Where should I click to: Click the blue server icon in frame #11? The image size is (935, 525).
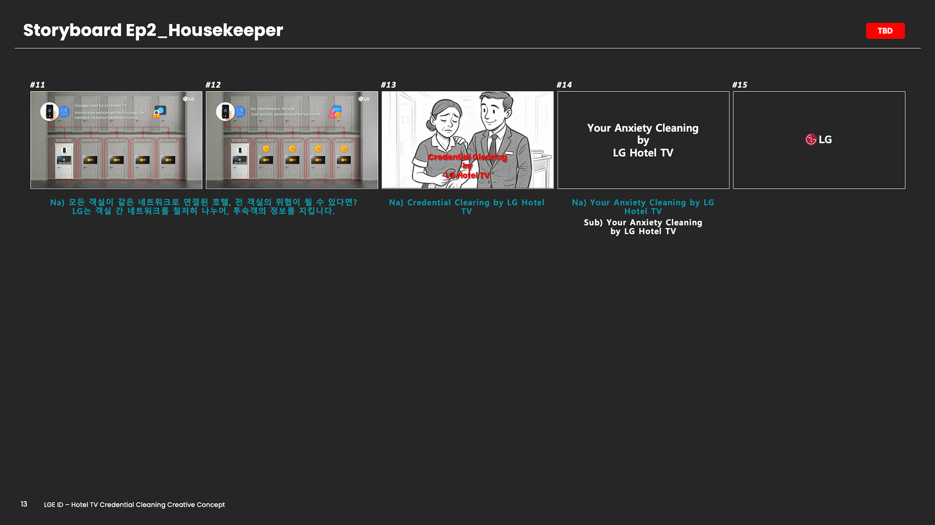point(64,111)
